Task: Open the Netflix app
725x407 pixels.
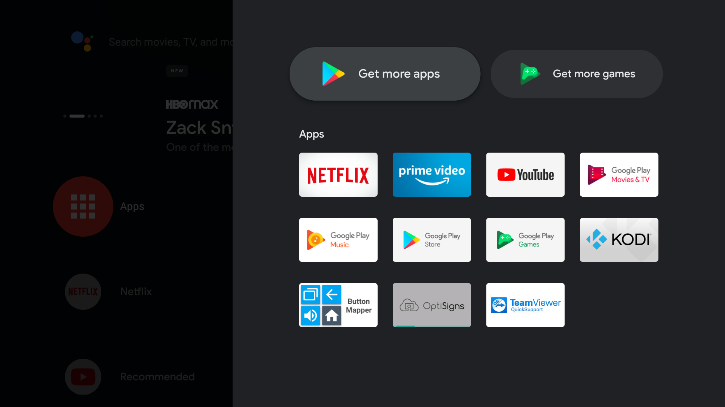Action: (338, 174)
